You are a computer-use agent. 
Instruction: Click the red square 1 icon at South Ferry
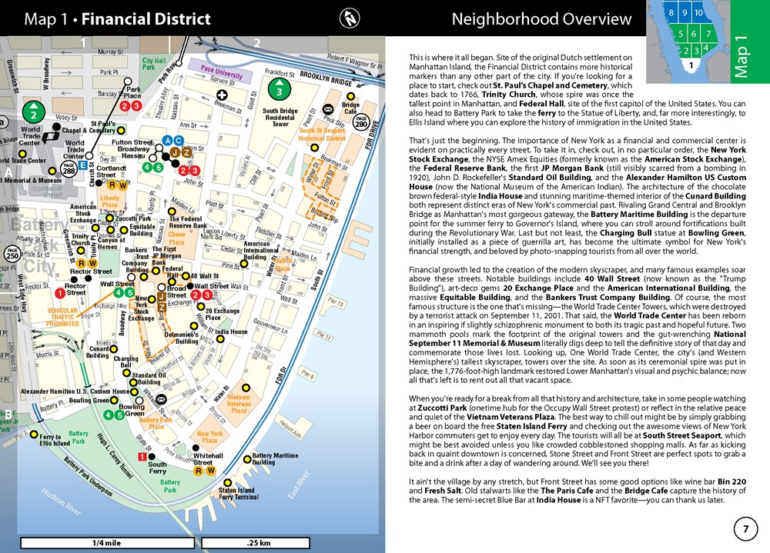click(142, 457)
